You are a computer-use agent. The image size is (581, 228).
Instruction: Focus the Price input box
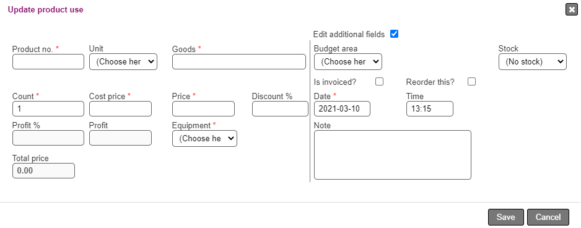pyautogui.click(x=203, y=108)
